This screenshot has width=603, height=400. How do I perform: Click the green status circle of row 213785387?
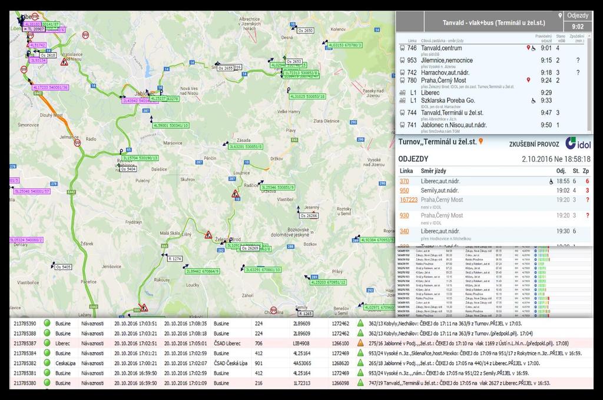coord(47,343)
